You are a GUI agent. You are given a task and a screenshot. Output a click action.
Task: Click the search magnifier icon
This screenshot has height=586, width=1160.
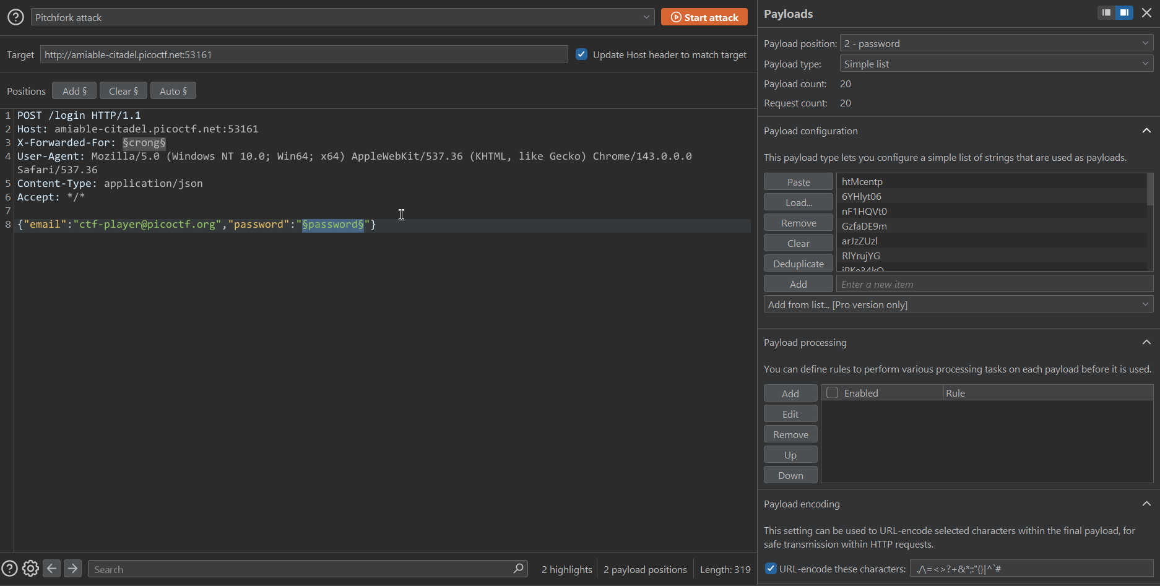(518, 569)
